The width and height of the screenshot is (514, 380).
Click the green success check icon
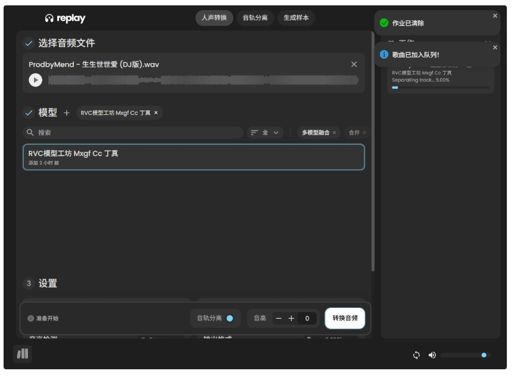click(x=384, y=23)
